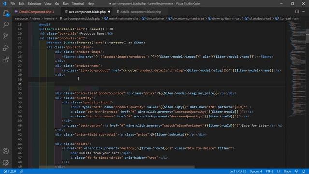The image size is (309, 174).
Task: Click ul.products-cart breadcrumb segment
Action: pos(258,18)
